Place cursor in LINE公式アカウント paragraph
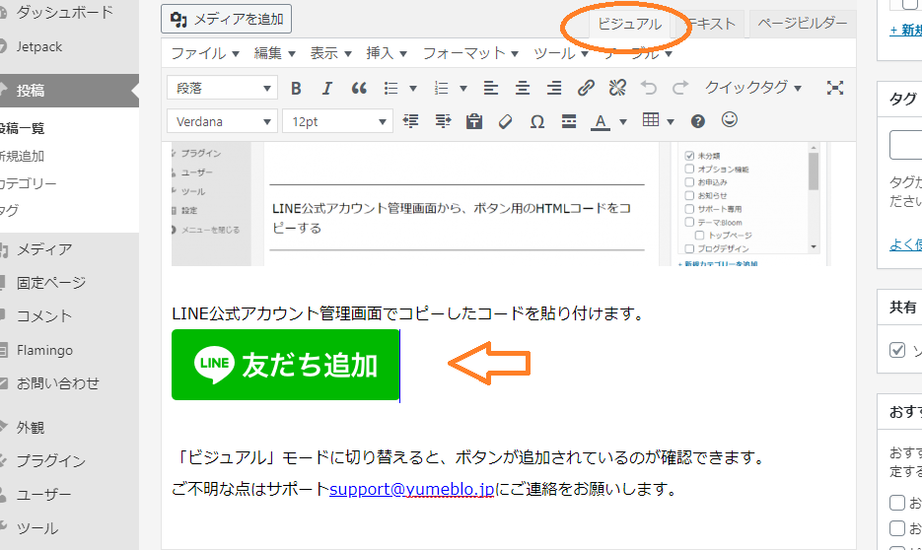922x550 pixels. click(407, 313)
